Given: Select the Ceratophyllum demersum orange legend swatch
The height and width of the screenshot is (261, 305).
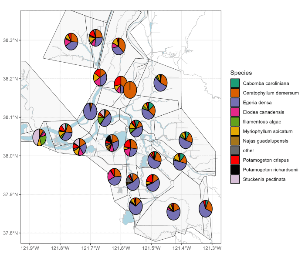Looking at the screenshot, I should 235,93.
